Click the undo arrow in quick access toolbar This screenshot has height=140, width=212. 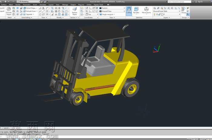click(x=8, y=2)
